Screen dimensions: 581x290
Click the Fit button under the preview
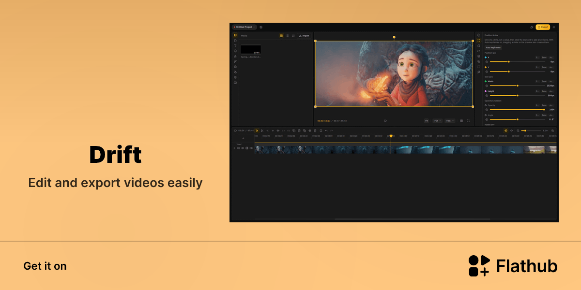[x=427, y=121]
